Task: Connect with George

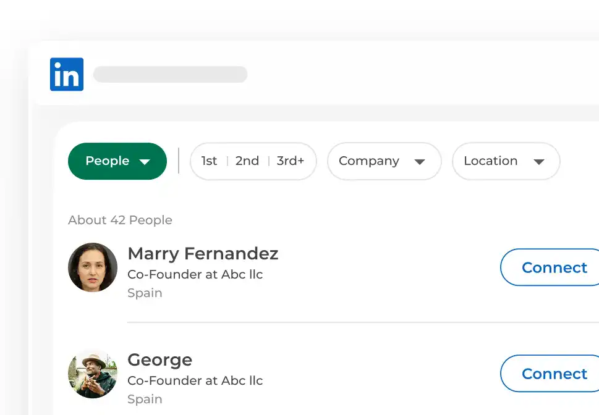Action: click(550, 374)
